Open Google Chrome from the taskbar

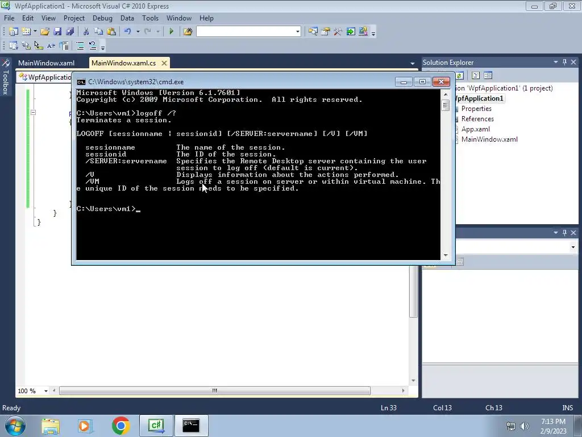(x=120, y=426)
